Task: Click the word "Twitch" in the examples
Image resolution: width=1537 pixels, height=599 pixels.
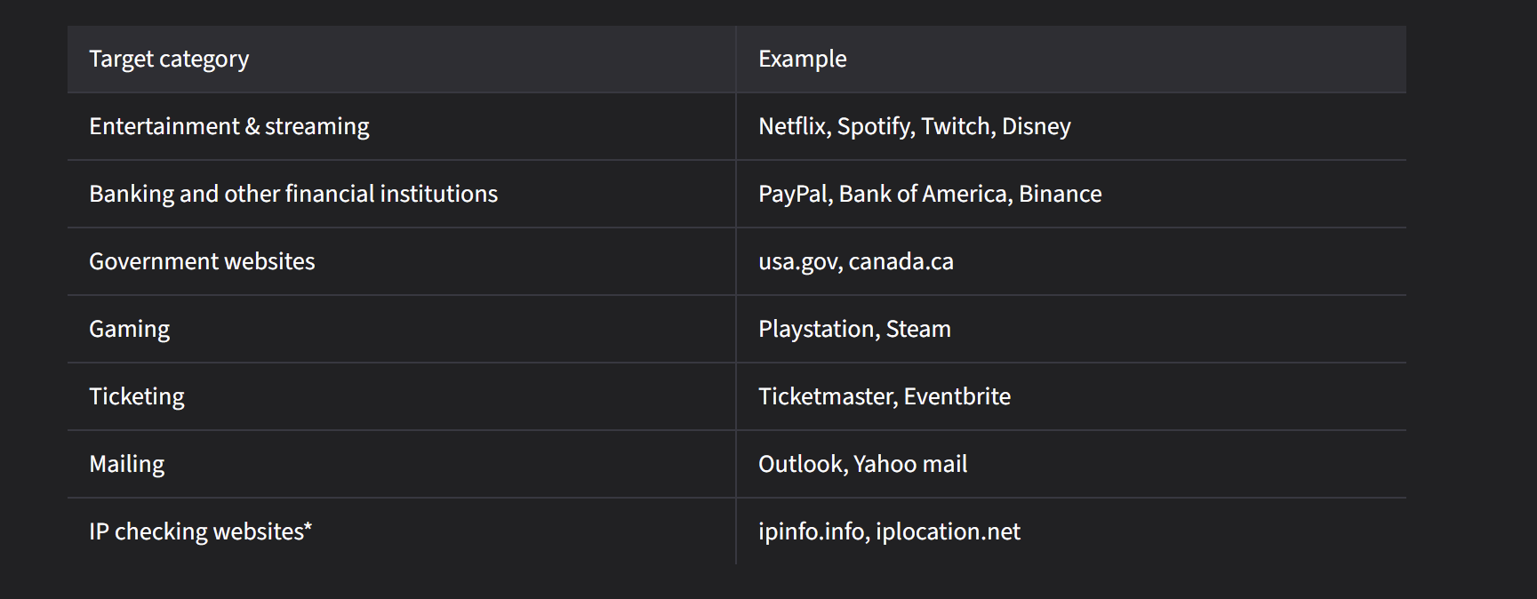Action: click(956, 127)
